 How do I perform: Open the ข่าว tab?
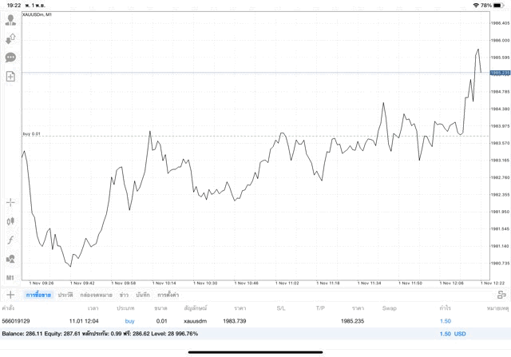[x=124, y=295]
